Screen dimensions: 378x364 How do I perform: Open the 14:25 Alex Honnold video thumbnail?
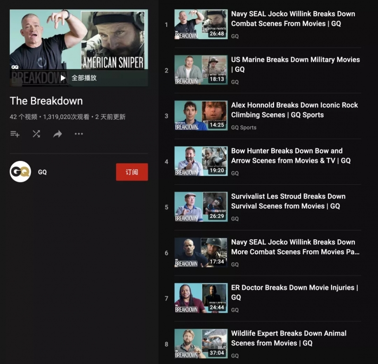point(201,116)
